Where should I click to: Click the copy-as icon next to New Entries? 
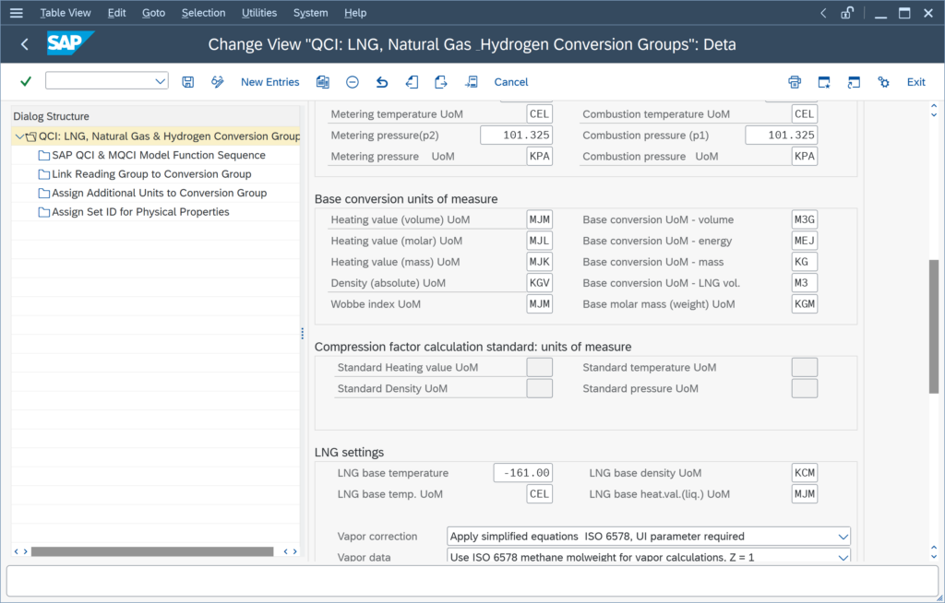click(323, 82)
